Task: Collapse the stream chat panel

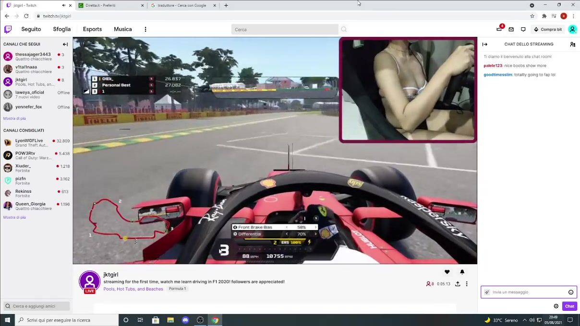Action: pyautogui.click(x=485, y=44)
